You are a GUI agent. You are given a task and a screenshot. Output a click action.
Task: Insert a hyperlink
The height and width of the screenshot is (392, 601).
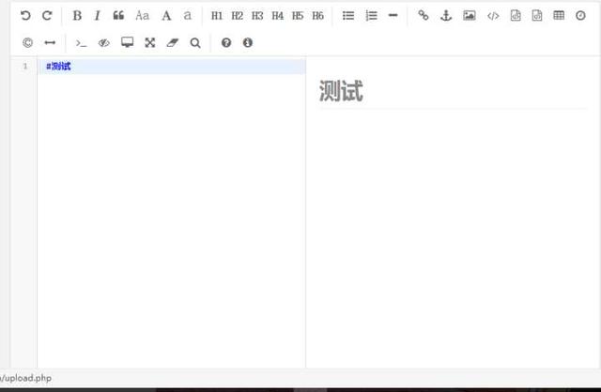coord(424,16)
